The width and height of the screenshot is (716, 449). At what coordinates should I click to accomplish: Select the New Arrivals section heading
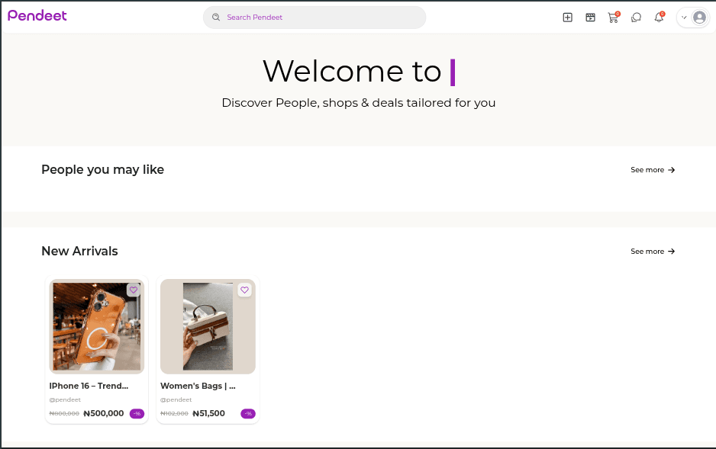pos(79,251)
